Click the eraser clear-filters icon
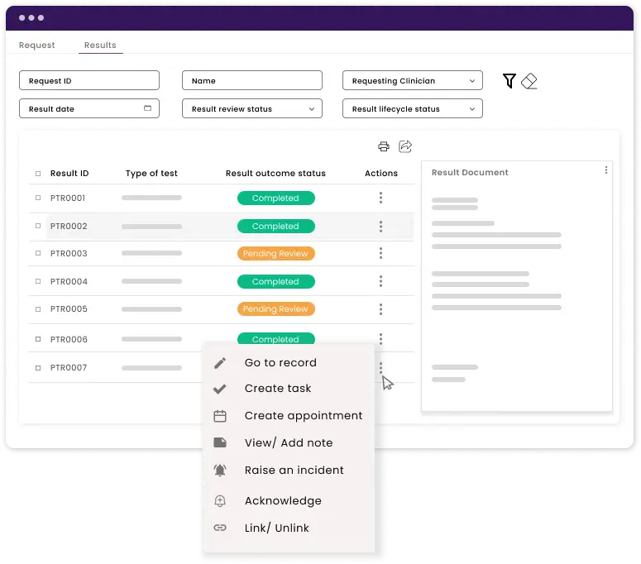 pos(529,80)
